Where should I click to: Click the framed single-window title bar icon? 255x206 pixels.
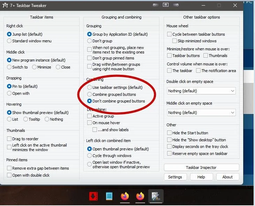click(x=166, y=5)
